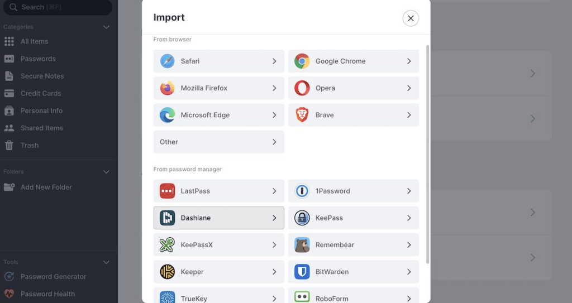Click the Safari browser icon

coord(167,61)
